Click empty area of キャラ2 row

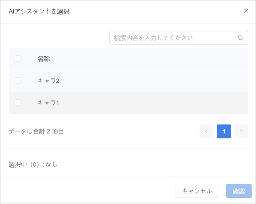[x=154, y=81]
